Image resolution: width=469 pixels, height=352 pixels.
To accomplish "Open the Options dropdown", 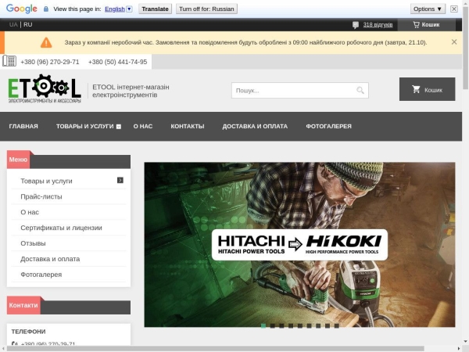I will pos(428,9).
